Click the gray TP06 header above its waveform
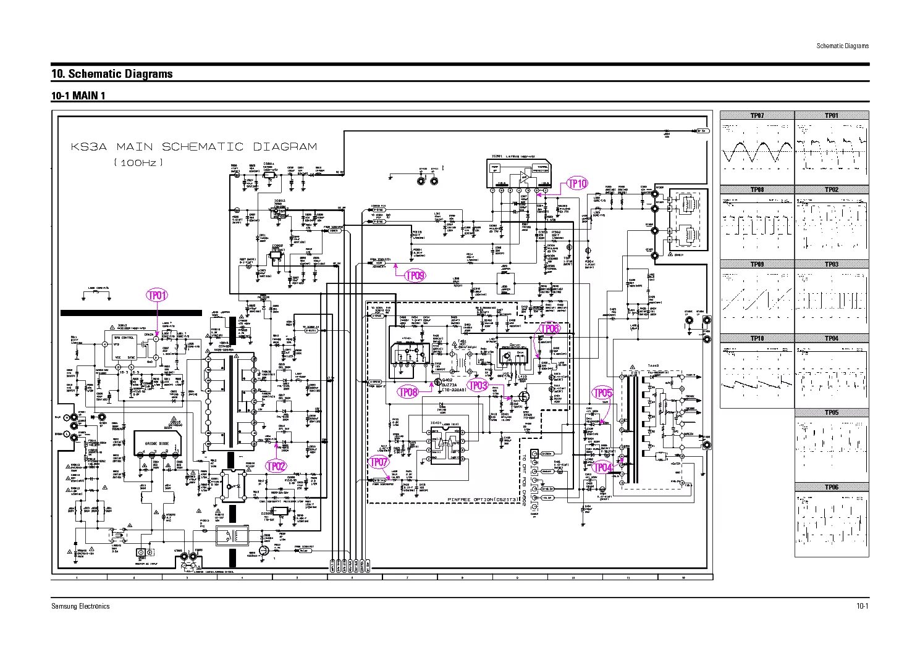 click(832, 487)
